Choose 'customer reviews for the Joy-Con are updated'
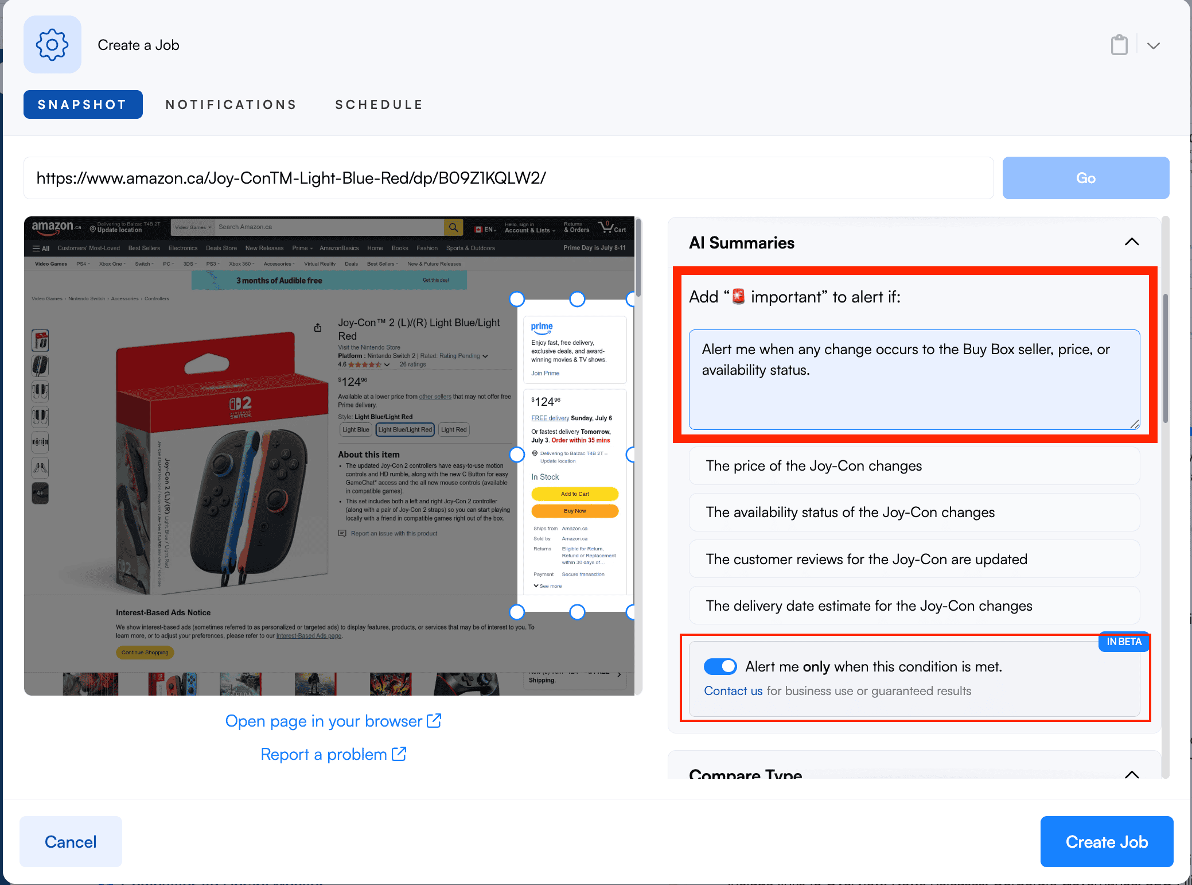The width and height of the screenshot is (1192, 885). point(914,559)
